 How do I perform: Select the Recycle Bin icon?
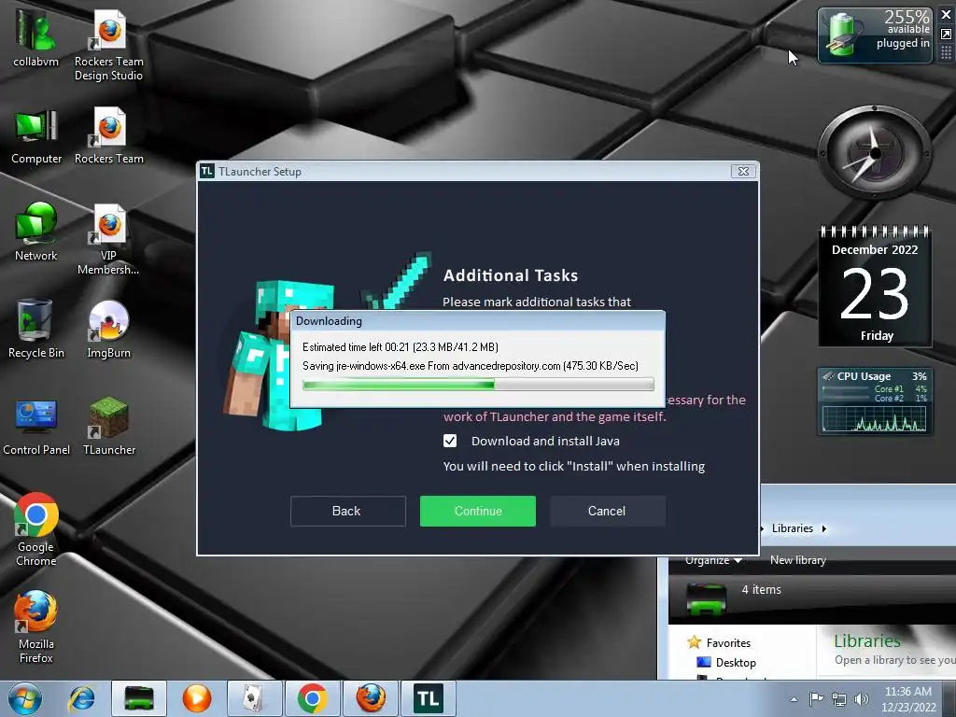tap(36, 328)
